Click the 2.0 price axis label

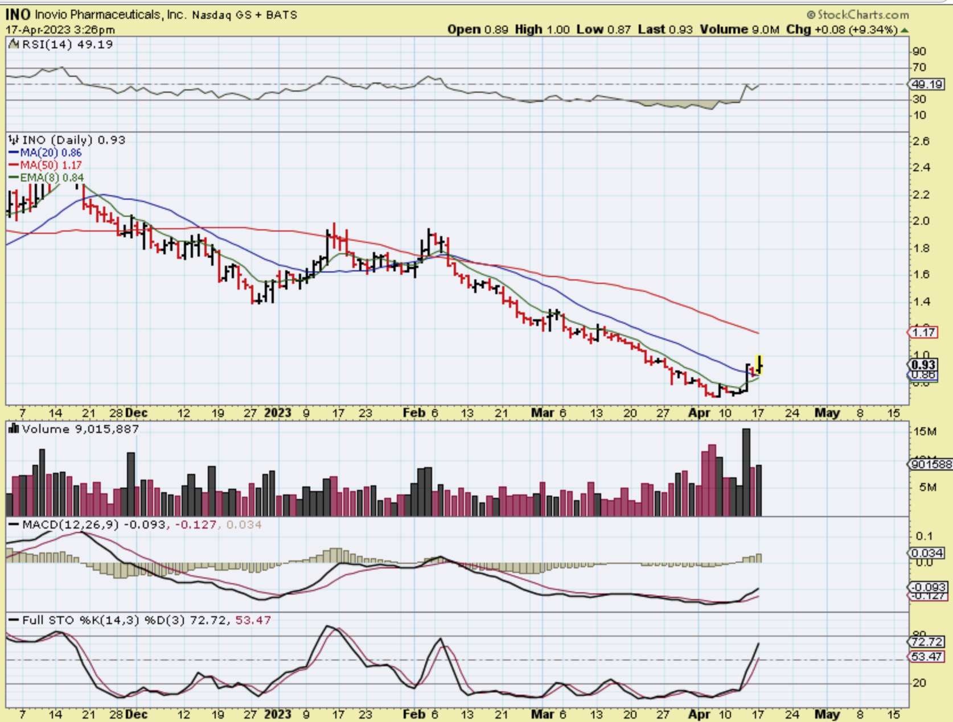pos(921,221)
